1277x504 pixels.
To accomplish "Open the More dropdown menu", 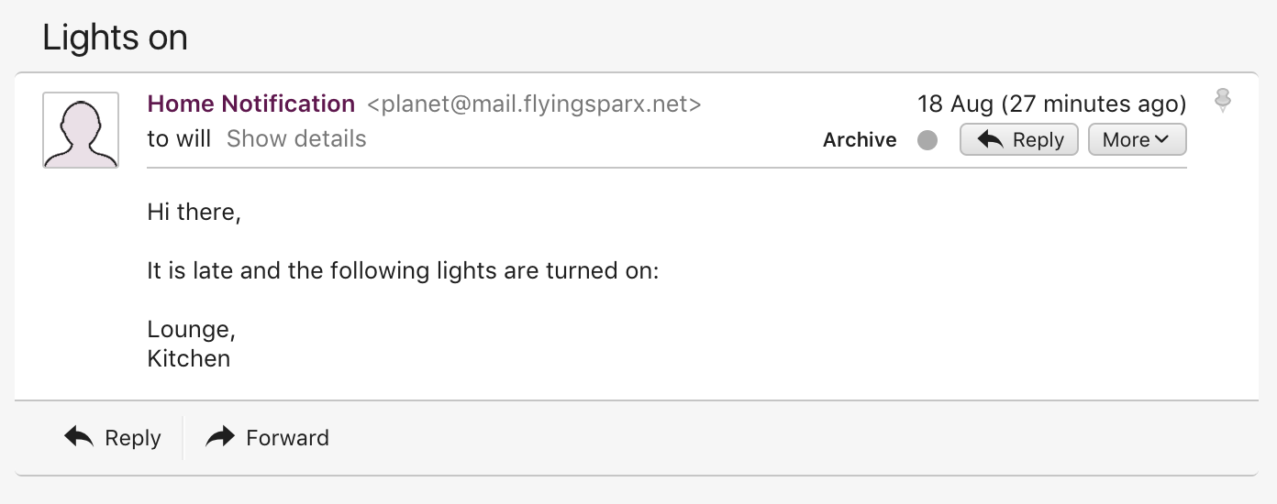I will tap(1137, 140).
